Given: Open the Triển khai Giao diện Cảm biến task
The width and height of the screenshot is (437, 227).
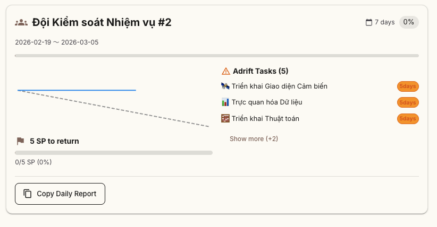Looking at the screenshot, I should tap(280, 86).
